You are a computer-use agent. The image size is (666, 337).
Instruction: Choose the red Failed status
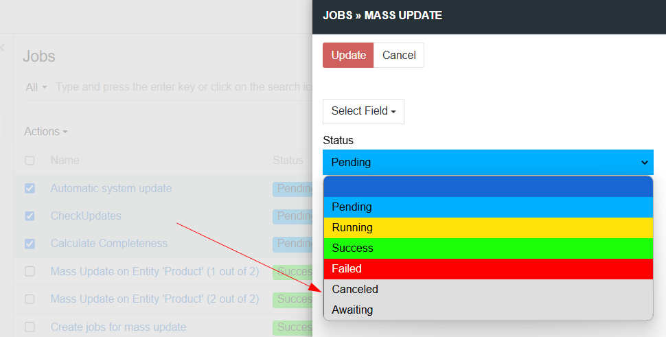(488, 269)
